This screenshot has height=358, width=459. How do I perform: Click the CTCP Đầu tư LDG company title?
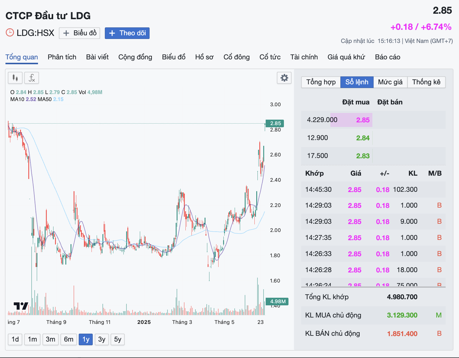coord(48,16)
